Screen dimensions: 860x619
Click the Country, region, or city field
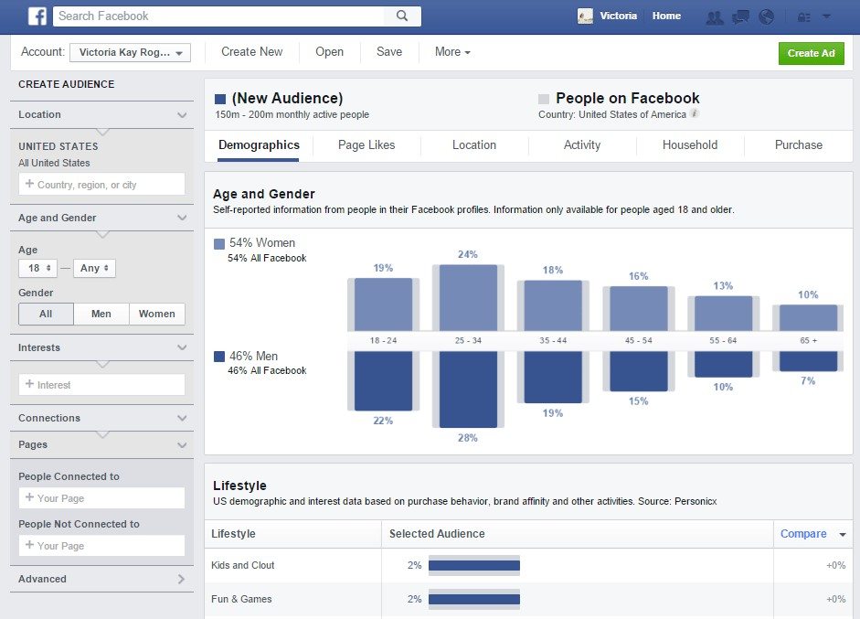pyautogui.click(x=102, y=185)
